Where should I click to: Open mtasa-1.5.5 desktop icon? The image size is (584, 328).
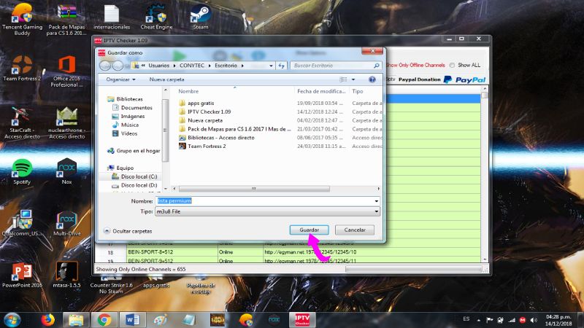pyautogui.click(x=66, y=275)
